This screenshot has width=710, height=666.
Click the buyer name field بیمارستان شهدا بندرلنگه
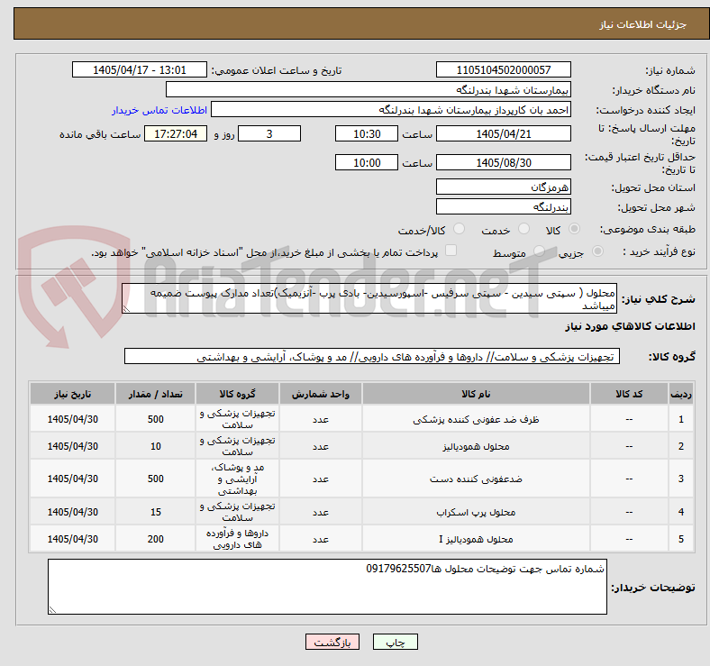pos(369,90)
